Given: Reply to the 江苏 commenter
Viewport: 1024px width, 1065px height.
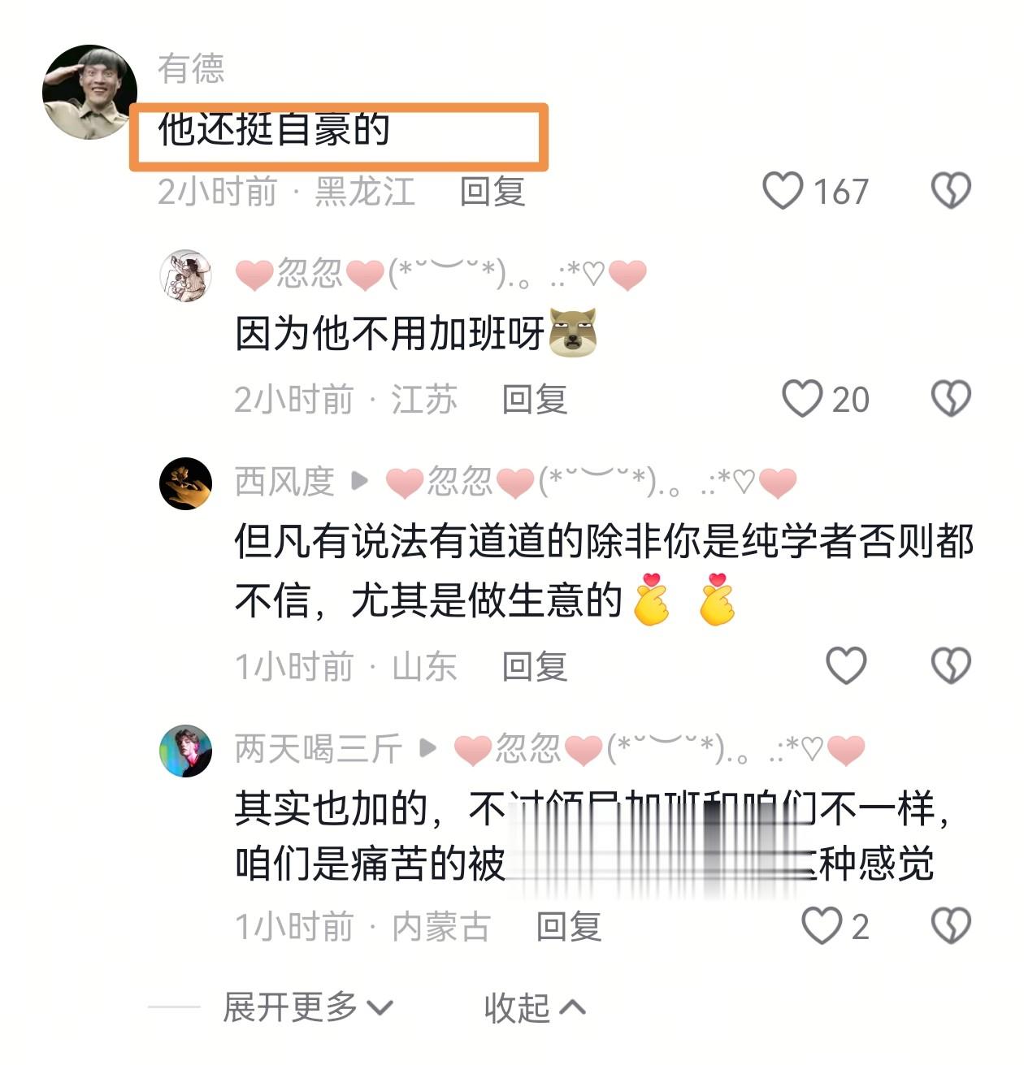Looking at the screenshot, I should tap(535, 399).
